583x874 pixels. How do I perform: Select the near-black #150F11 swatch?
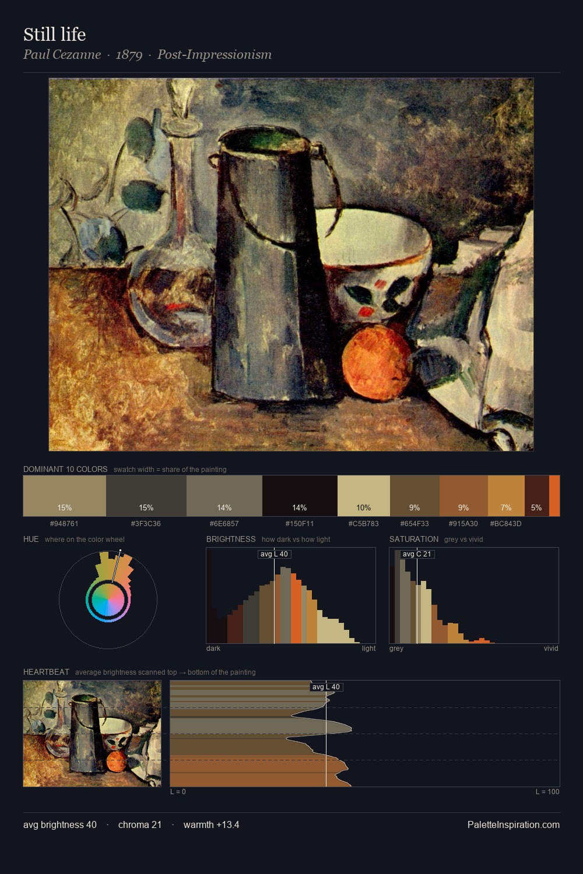tap(300, 496)
